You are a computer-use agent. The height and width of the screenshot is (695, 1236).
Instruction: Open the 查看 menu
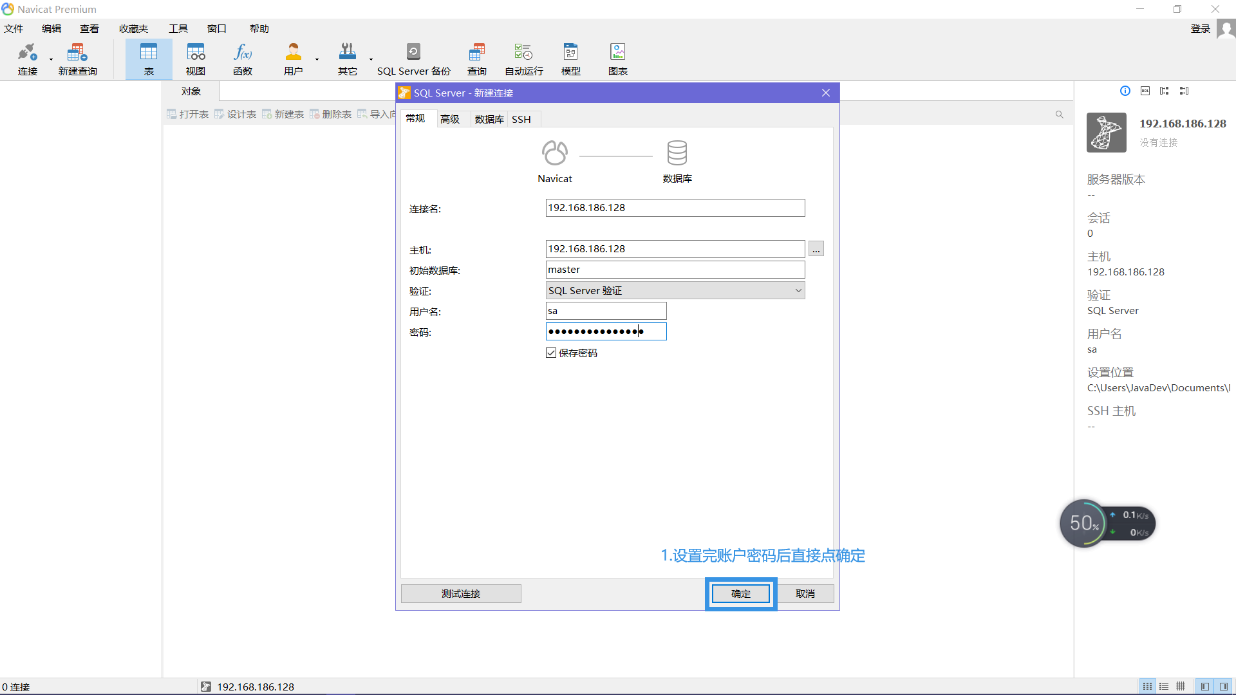click(89, 29)
